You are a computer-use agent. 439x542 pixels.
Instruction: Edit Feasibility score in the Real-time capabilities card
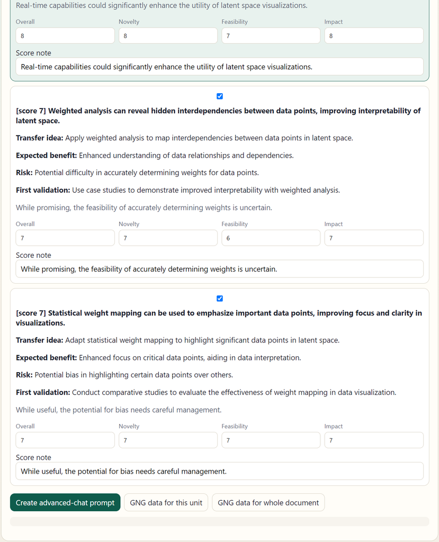[x=271, y=35]
